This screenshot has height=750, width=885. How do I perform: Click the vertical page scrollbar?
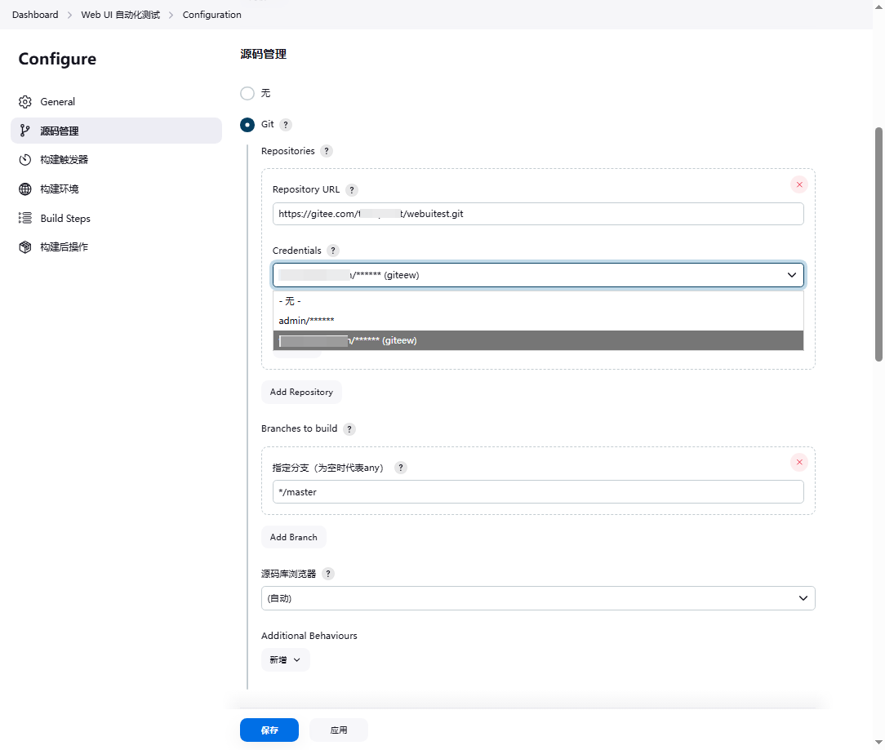click(878, 244)
